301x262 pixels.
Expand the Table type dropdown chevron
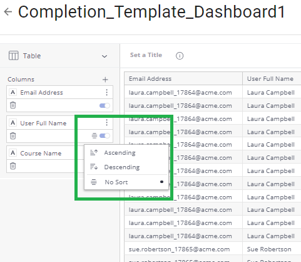click(x=105, y=56)
